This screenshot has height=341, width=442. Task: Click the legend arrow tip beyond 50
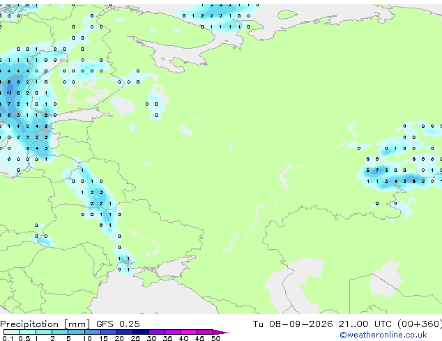(x=221, y=332)
